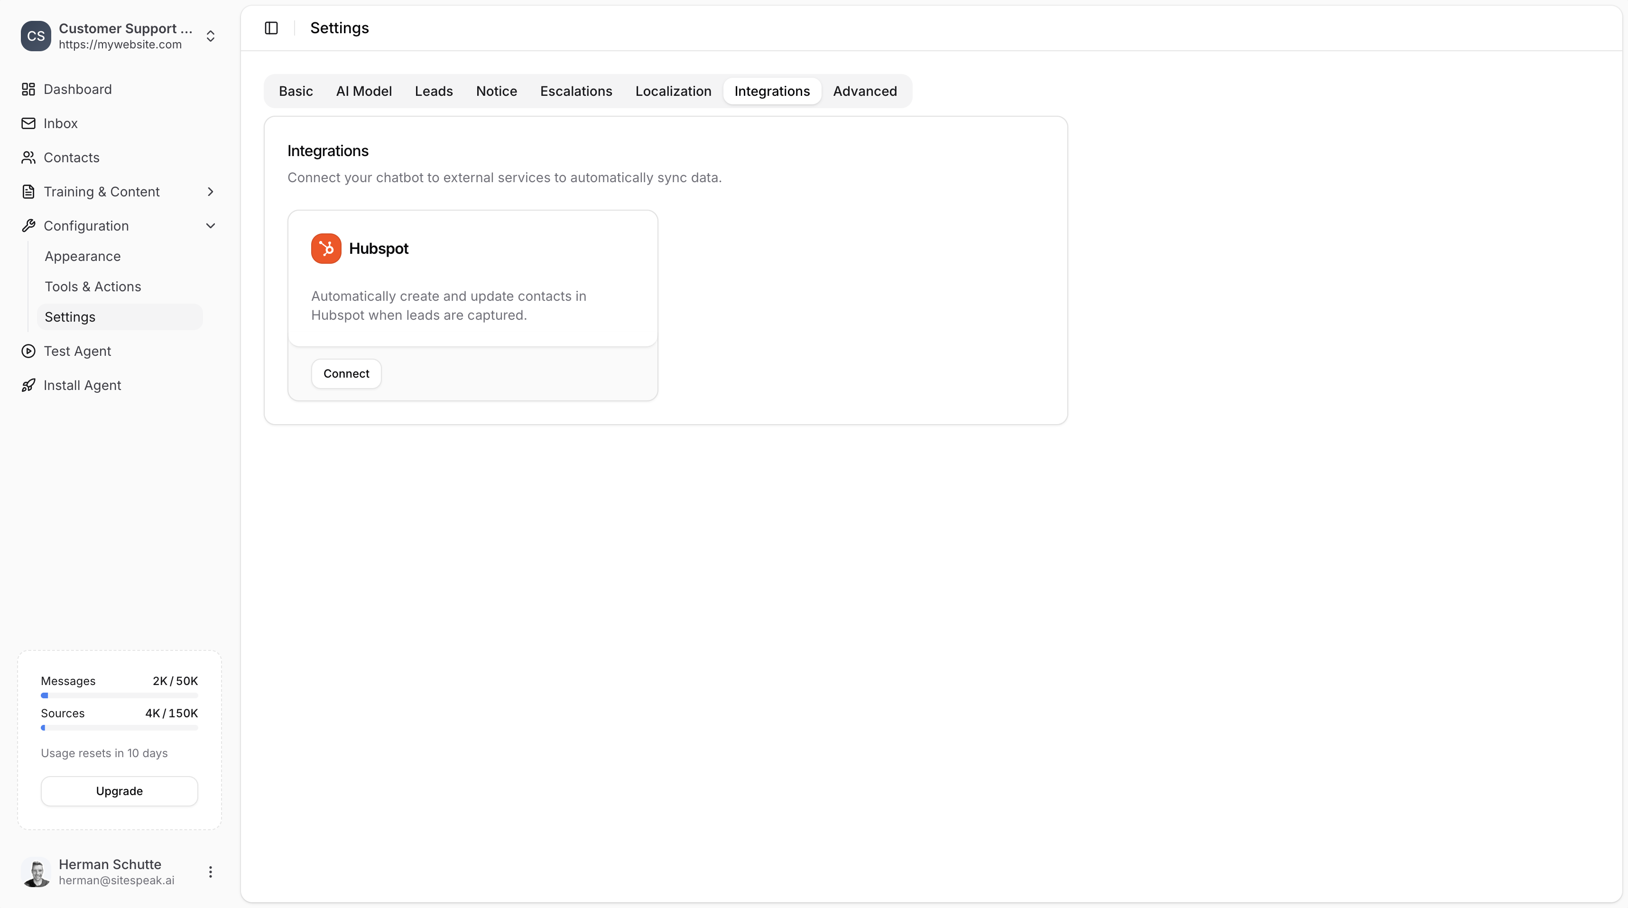Click the Configuration wrench icon

[x=28, y=226]
